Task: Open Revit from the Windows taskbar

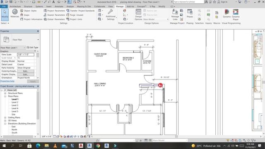Action: pyautogui.click(x=89, y=145)
